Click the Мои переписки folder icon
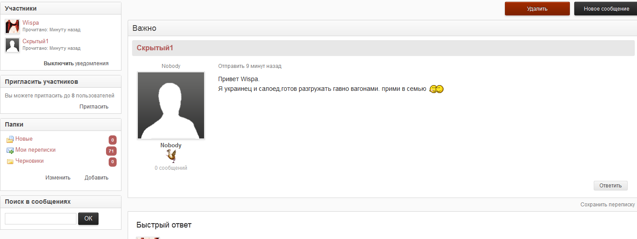The height and width of the screenshot is (239, 637). tap(10, 150)
